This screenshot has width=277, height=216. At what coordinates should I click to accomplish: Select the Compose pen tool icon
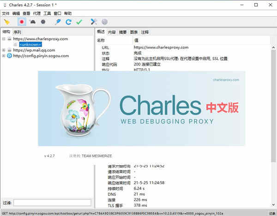pyautogui.click(x=58, y=22)
